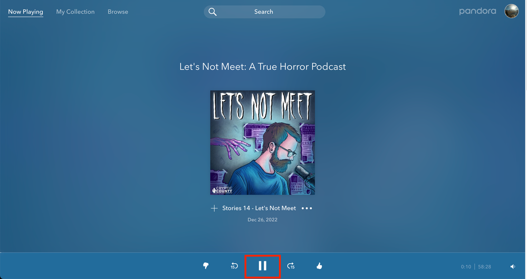Skip forward 15 seconds
The width and height of the screenshot is (527, 279).
tap(291, 266)
